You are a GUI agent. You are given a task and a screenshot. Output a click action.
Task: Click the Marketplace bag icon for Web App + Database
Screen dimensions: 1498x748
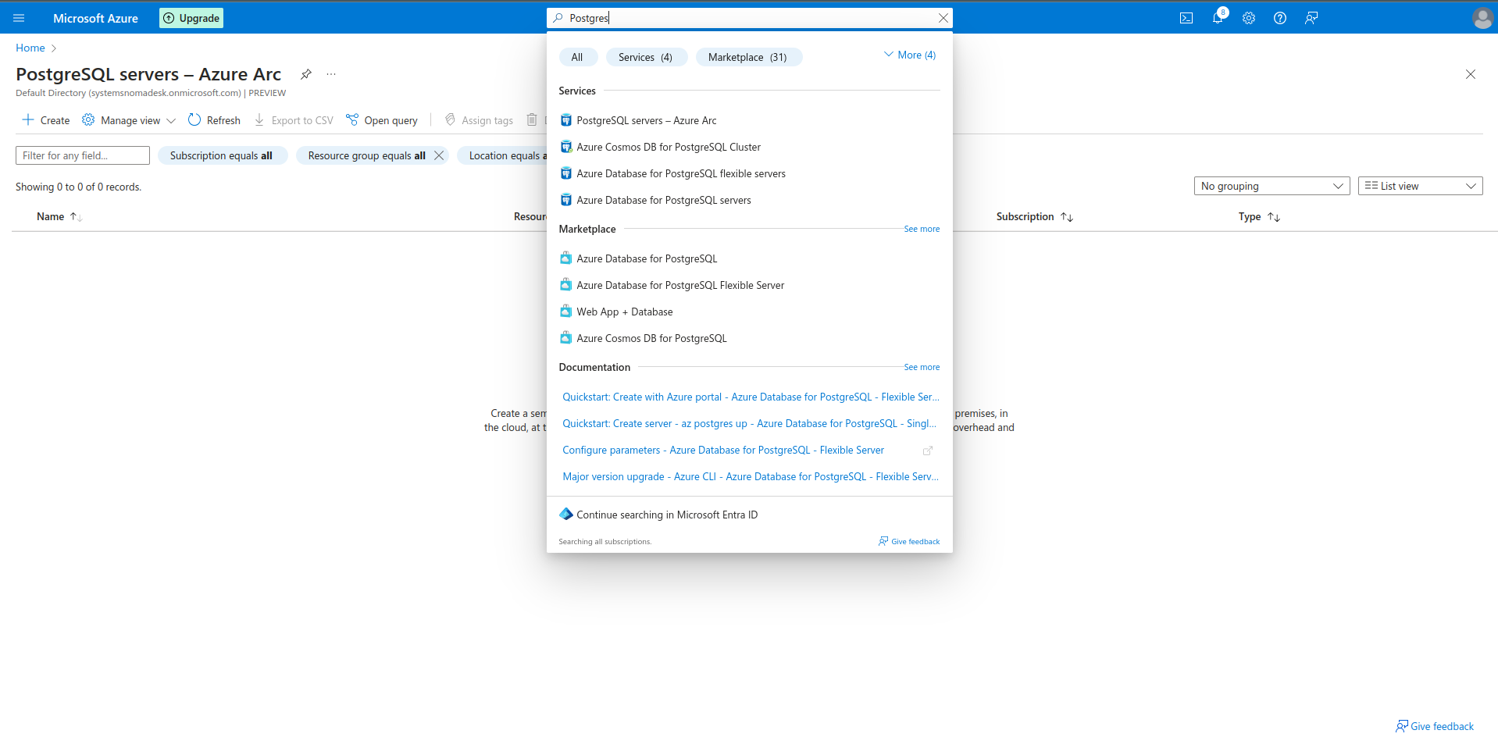[566, 311]
